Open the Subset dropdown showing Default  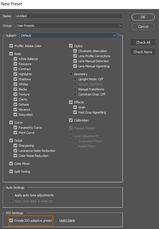68,35
